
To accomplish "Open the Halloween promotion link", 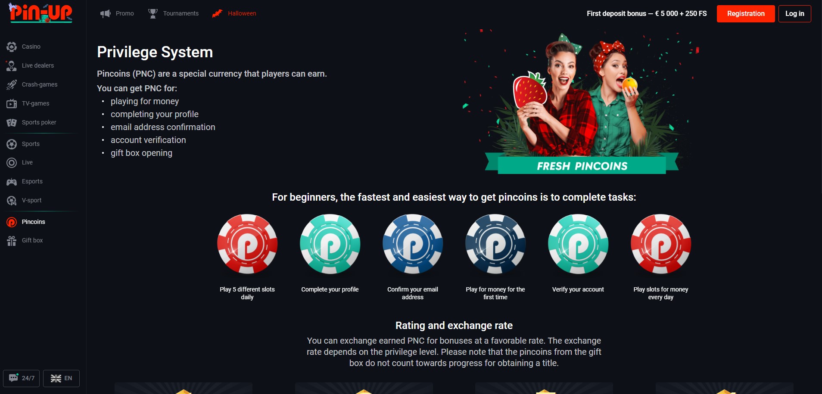I will 234,13.
